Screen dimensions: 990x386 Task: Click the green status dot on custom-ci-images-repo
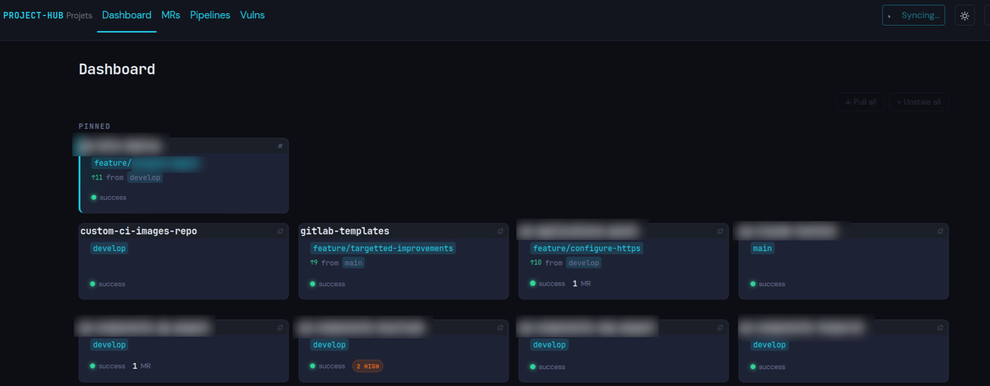93,284
